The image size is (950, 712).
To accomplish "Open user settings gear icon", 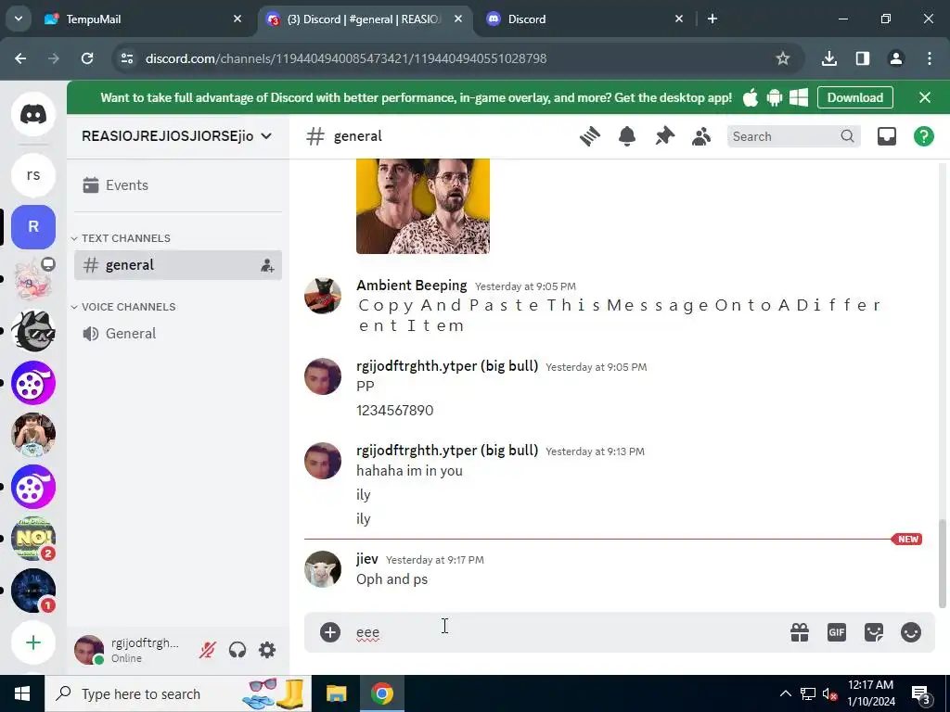I will (267, 650).
